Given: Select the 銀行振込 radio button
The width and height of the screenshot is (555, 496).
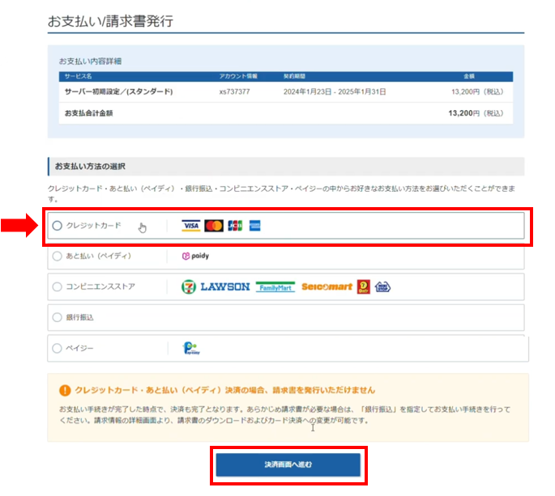Looking at the screenshot, I should coord(57,317).
